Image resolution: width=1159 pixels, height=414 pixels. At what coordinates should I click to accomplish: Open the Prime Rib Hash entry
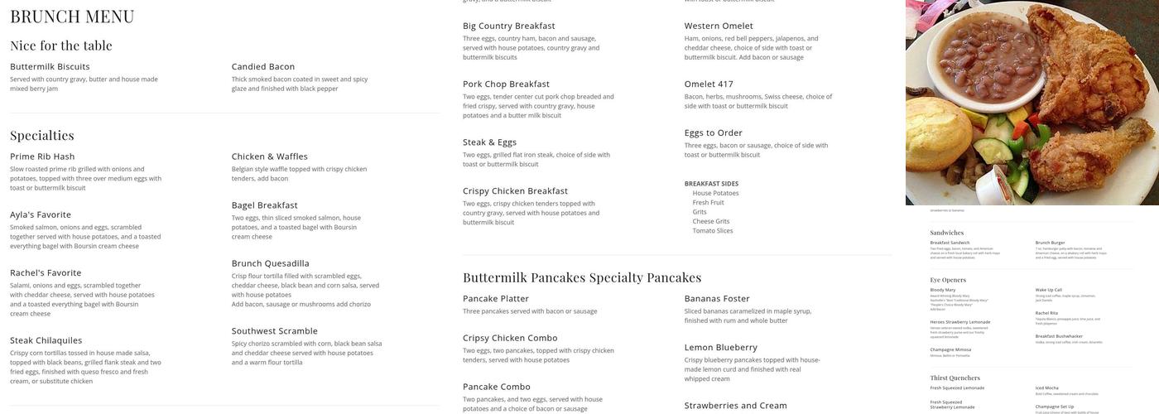pos(42,156)
